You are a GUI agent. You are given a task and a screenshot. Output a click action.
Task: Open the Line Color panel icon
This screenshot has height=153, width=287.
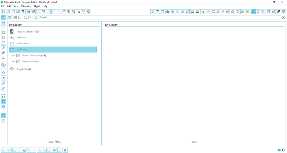(193, 11)
